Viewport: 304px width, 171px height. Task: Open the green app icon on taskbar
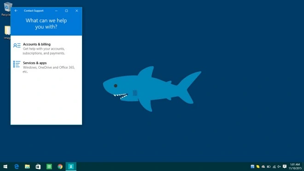click(49, 166)
